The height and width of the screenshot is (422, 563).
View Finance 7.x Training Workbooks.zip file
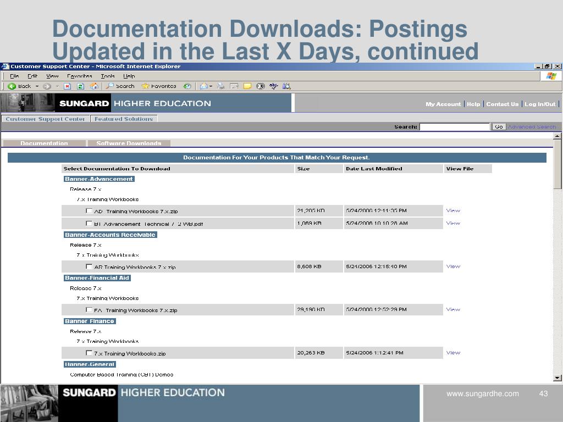[x=453, y=353]
